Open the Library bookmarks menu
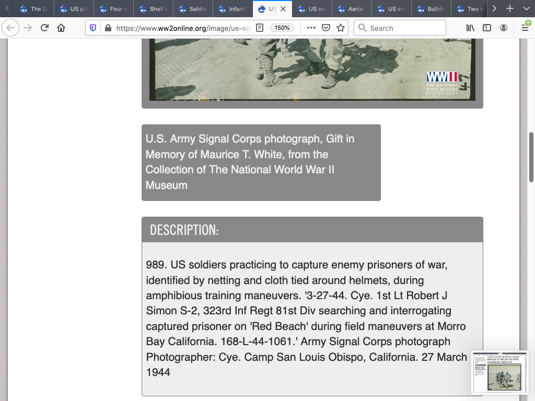The height and width of the screenshot is (401, 535). [470, 28]
